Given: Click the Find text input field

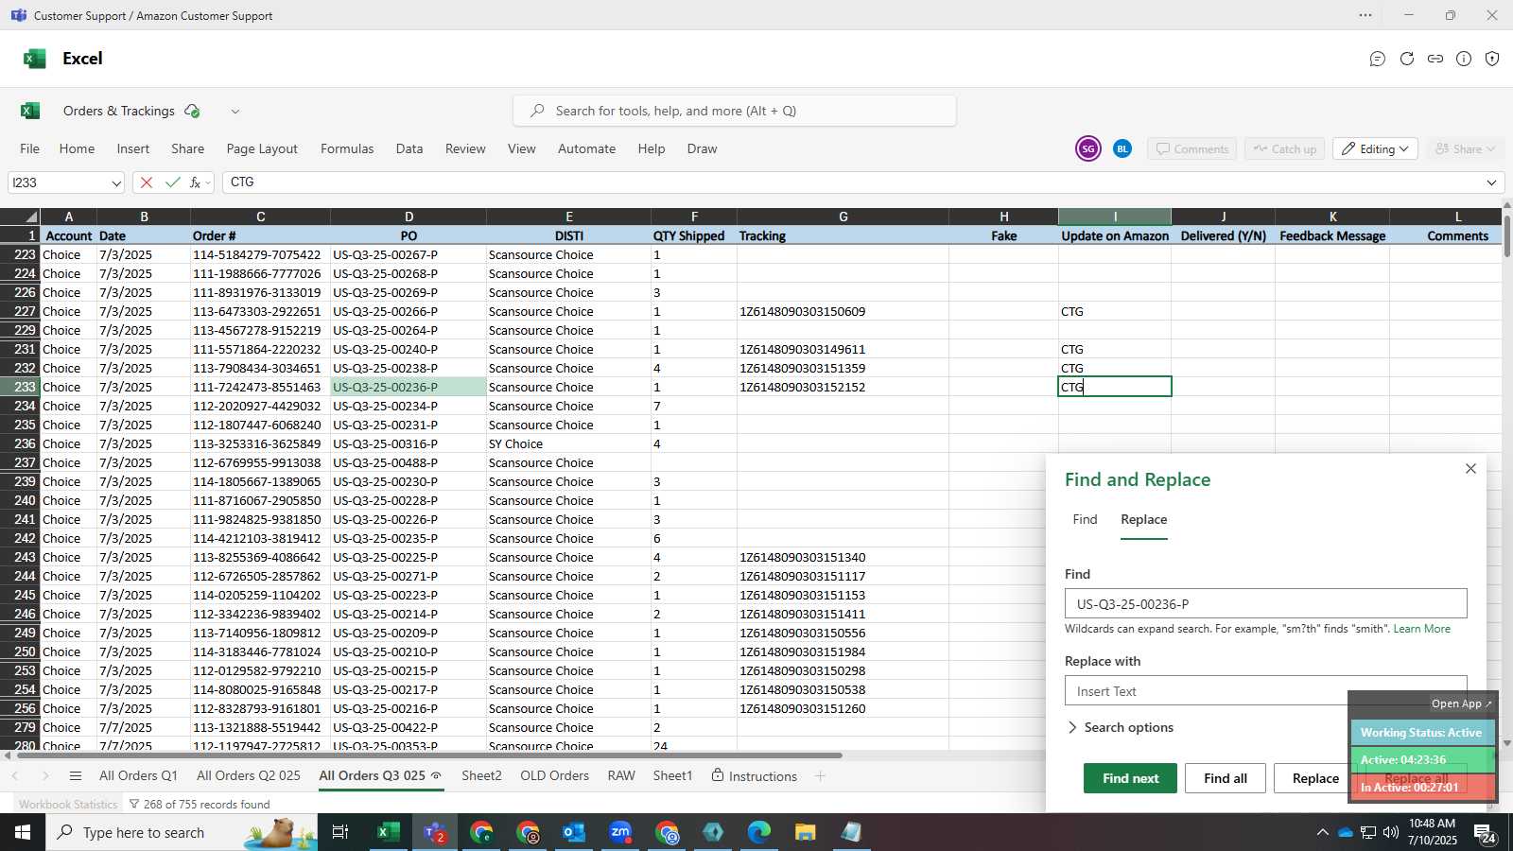Looking at the screenshot, I should pyautogui.click(x=1265, y=604).
